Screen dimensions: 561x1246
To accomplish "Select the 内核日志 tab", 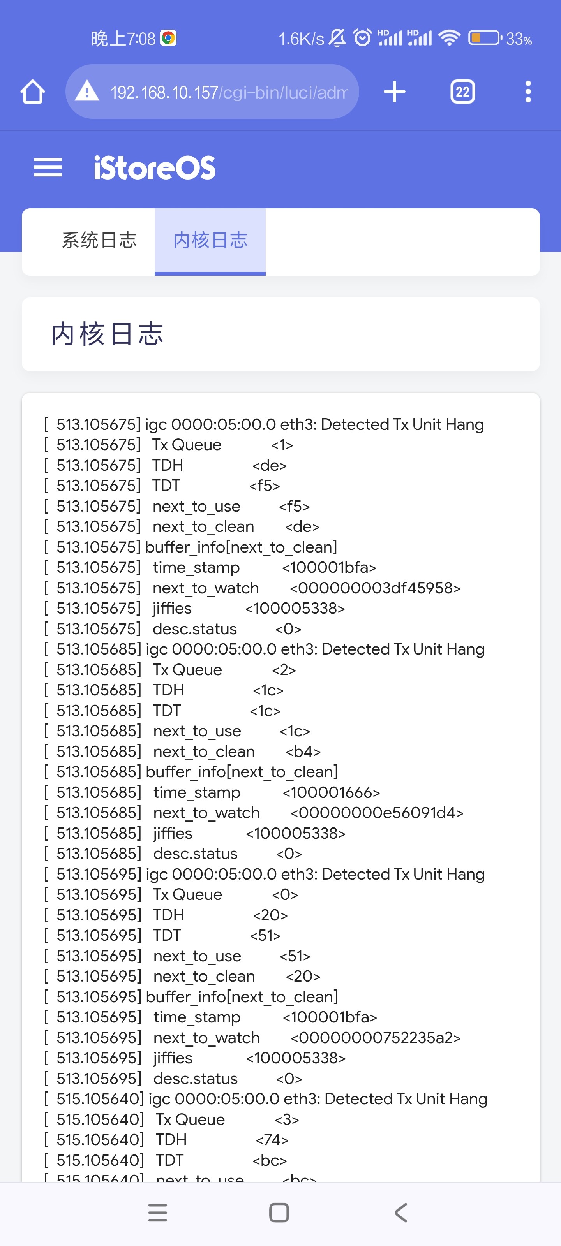I will click(x=210, y=240).
